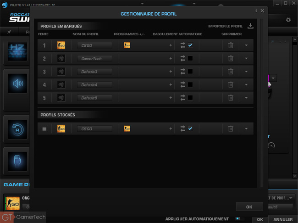Add program with plus for Default3
This screenshot has width=298, height=223.
[x=171, y=72]
